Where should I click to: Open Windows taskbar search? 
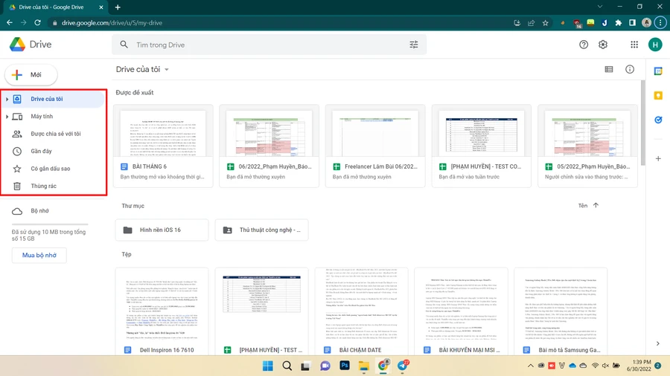(287, 366)
